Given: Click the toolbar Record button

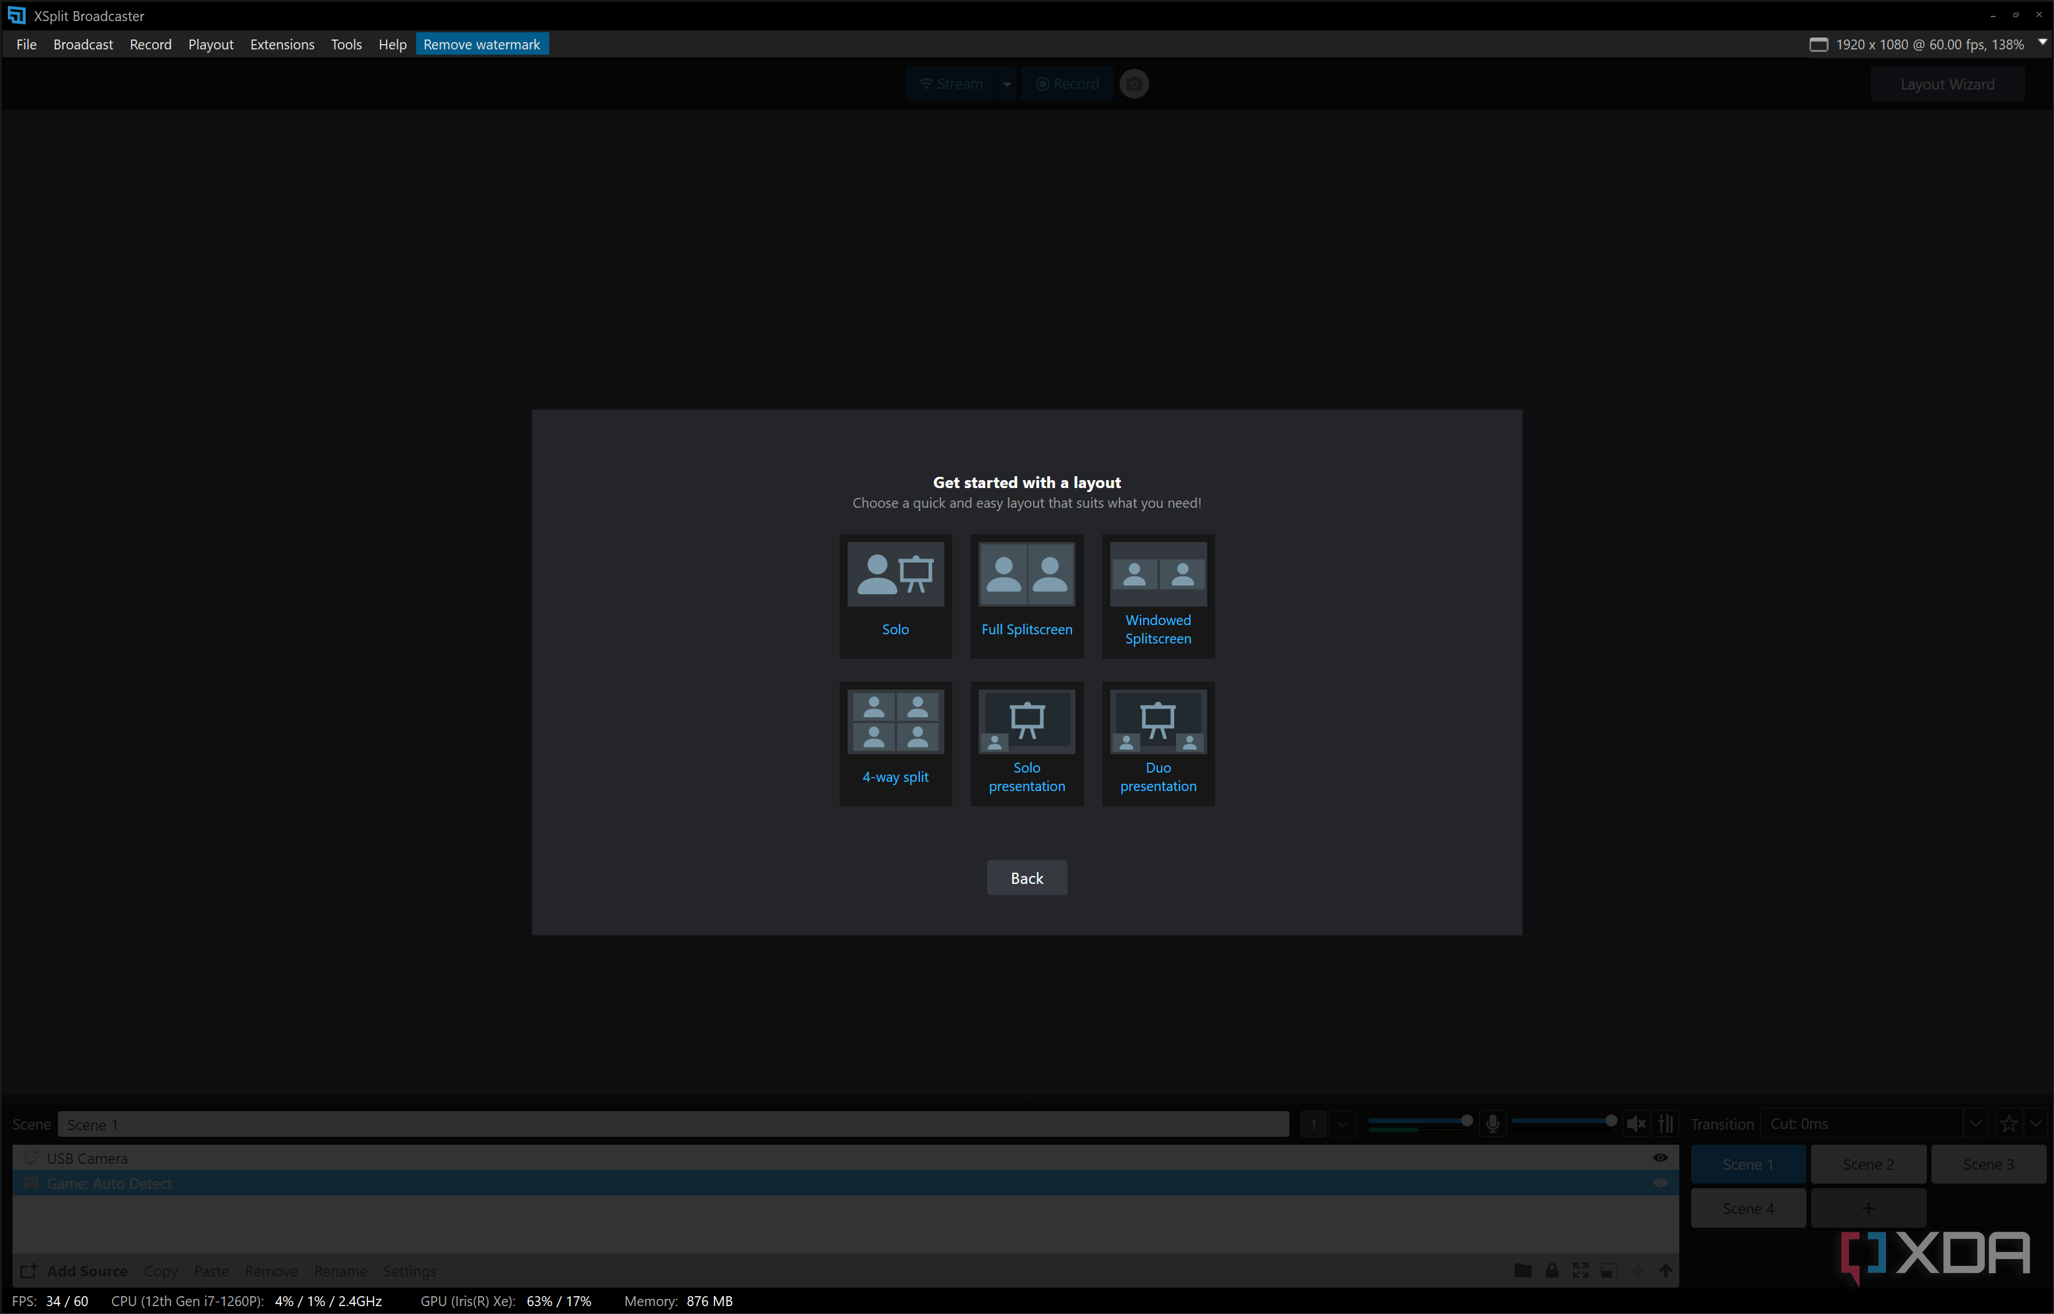Looking at the screenshot, I should 1067,84.
